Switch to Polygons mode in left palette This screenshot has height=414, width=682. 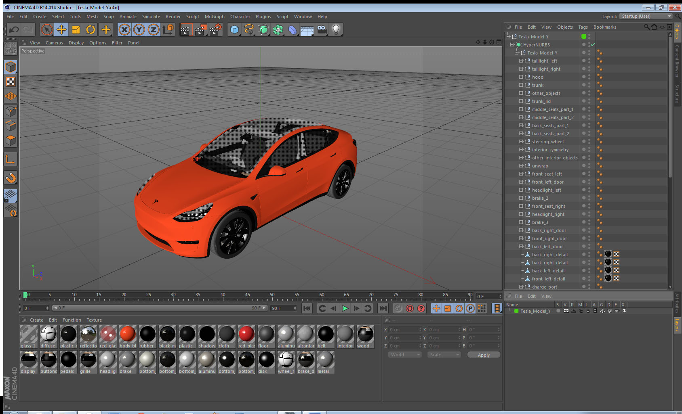click(x=11, y=140)
